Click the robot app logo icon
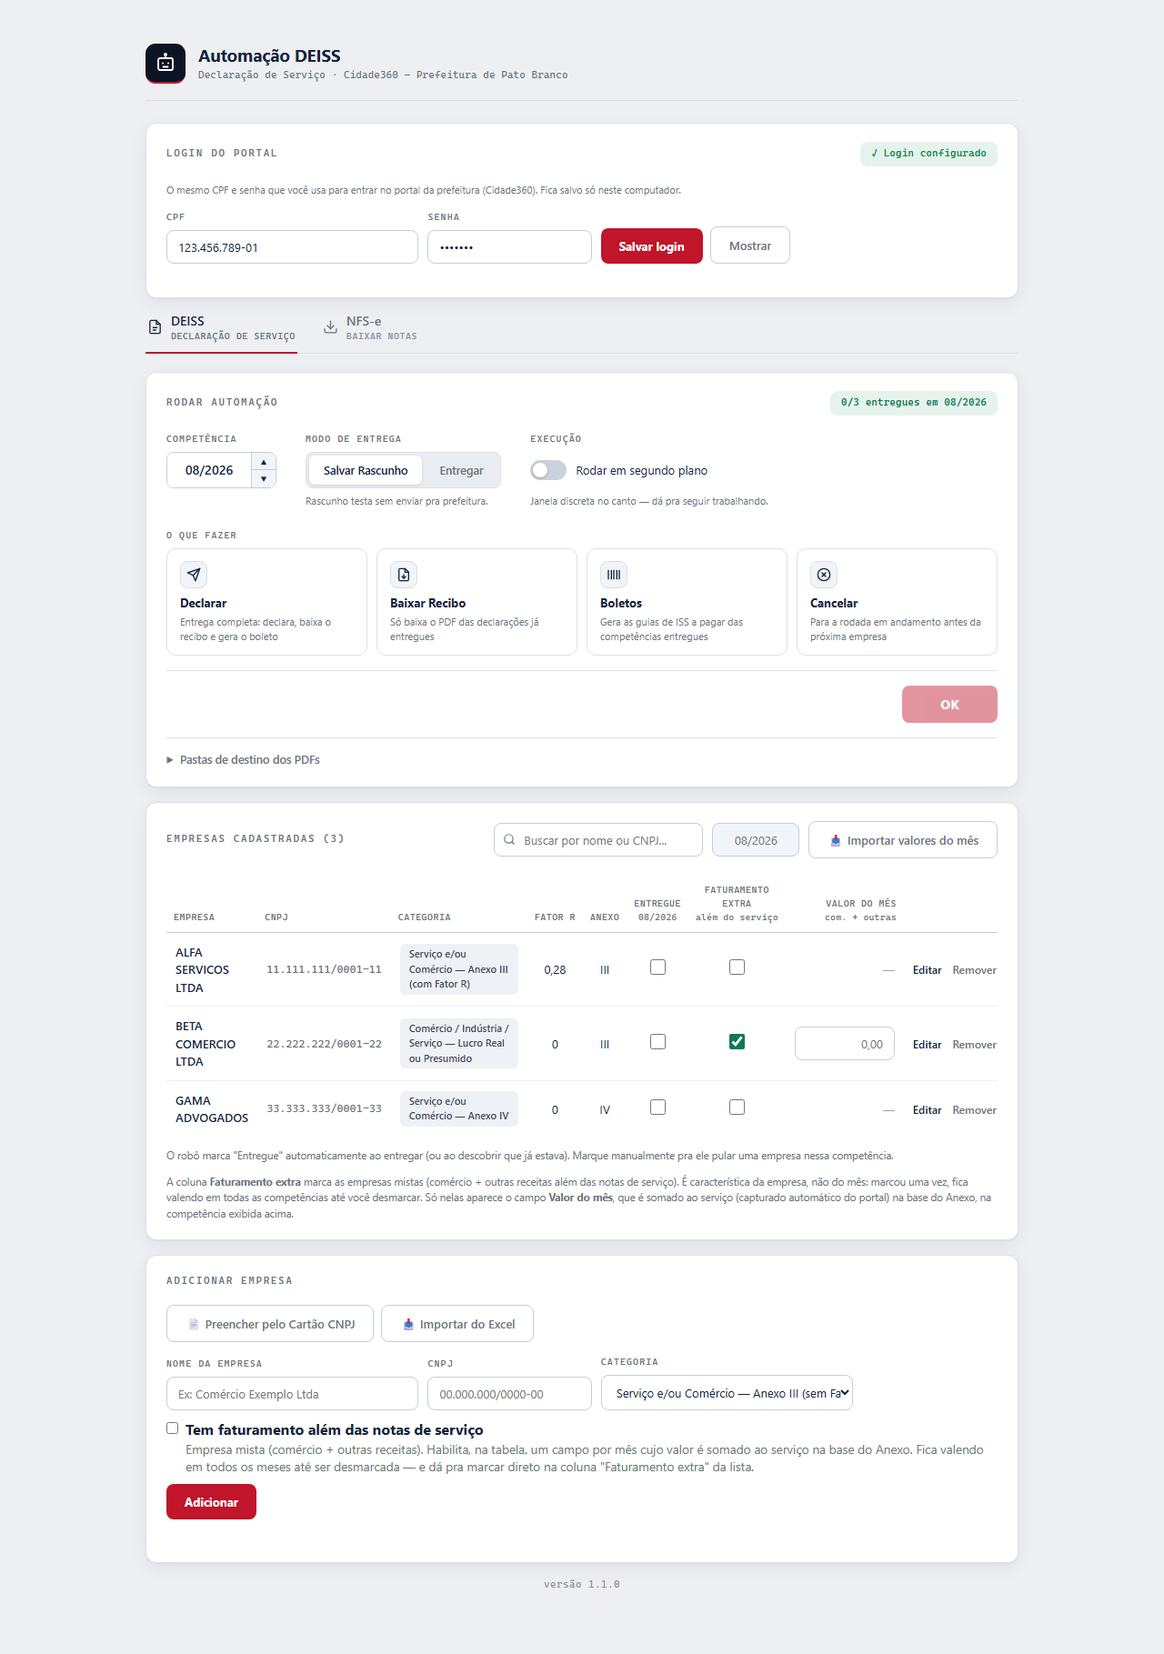 (x=166, y=63)
